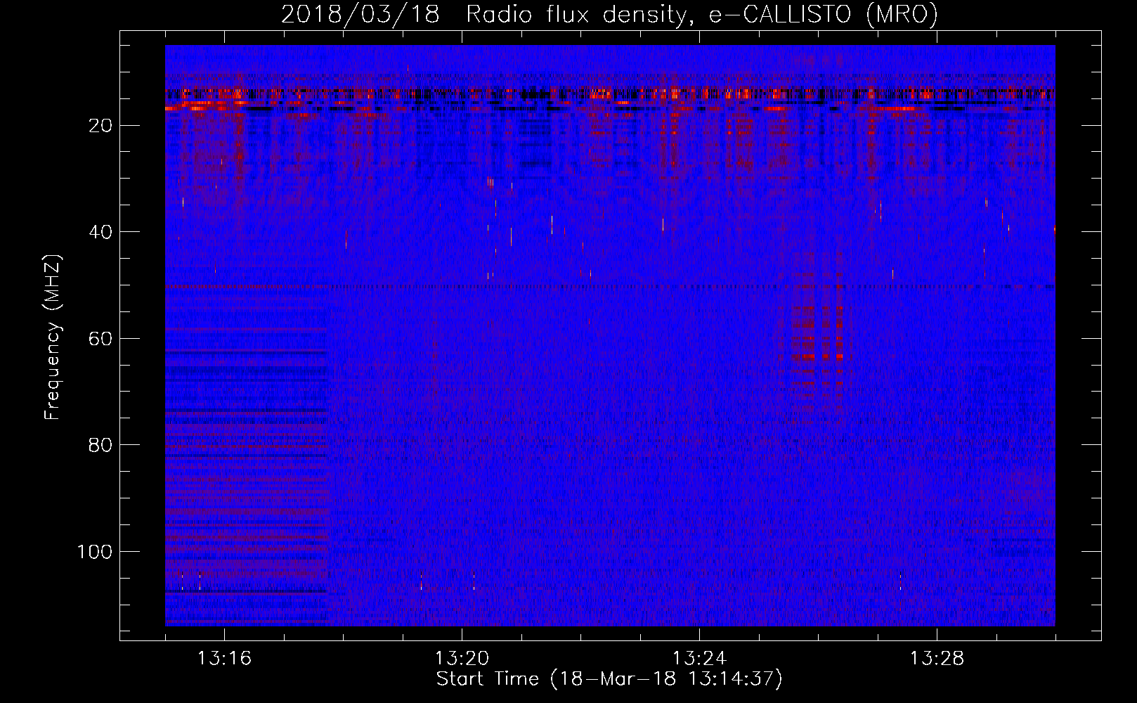Click the 100 MHz frequency tick label
This screenshot has height=703, width=1137.
[x=95, y=552]
